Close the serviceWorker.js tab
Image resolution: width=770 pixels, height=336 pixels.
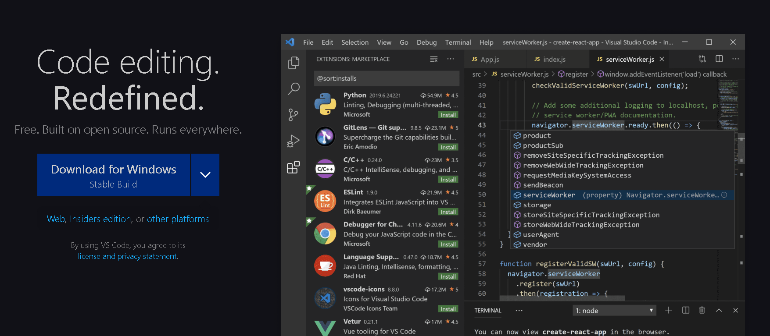coord(662,59)
